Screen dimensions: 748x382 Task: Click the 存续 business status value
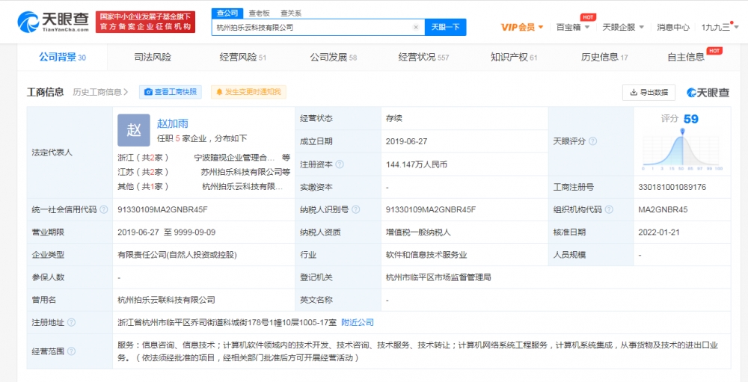394,119
